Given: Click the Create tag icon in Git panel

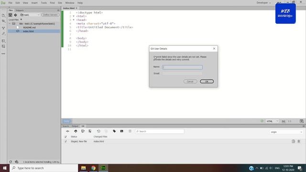Looking at the screenshot, I should point(114,131).
